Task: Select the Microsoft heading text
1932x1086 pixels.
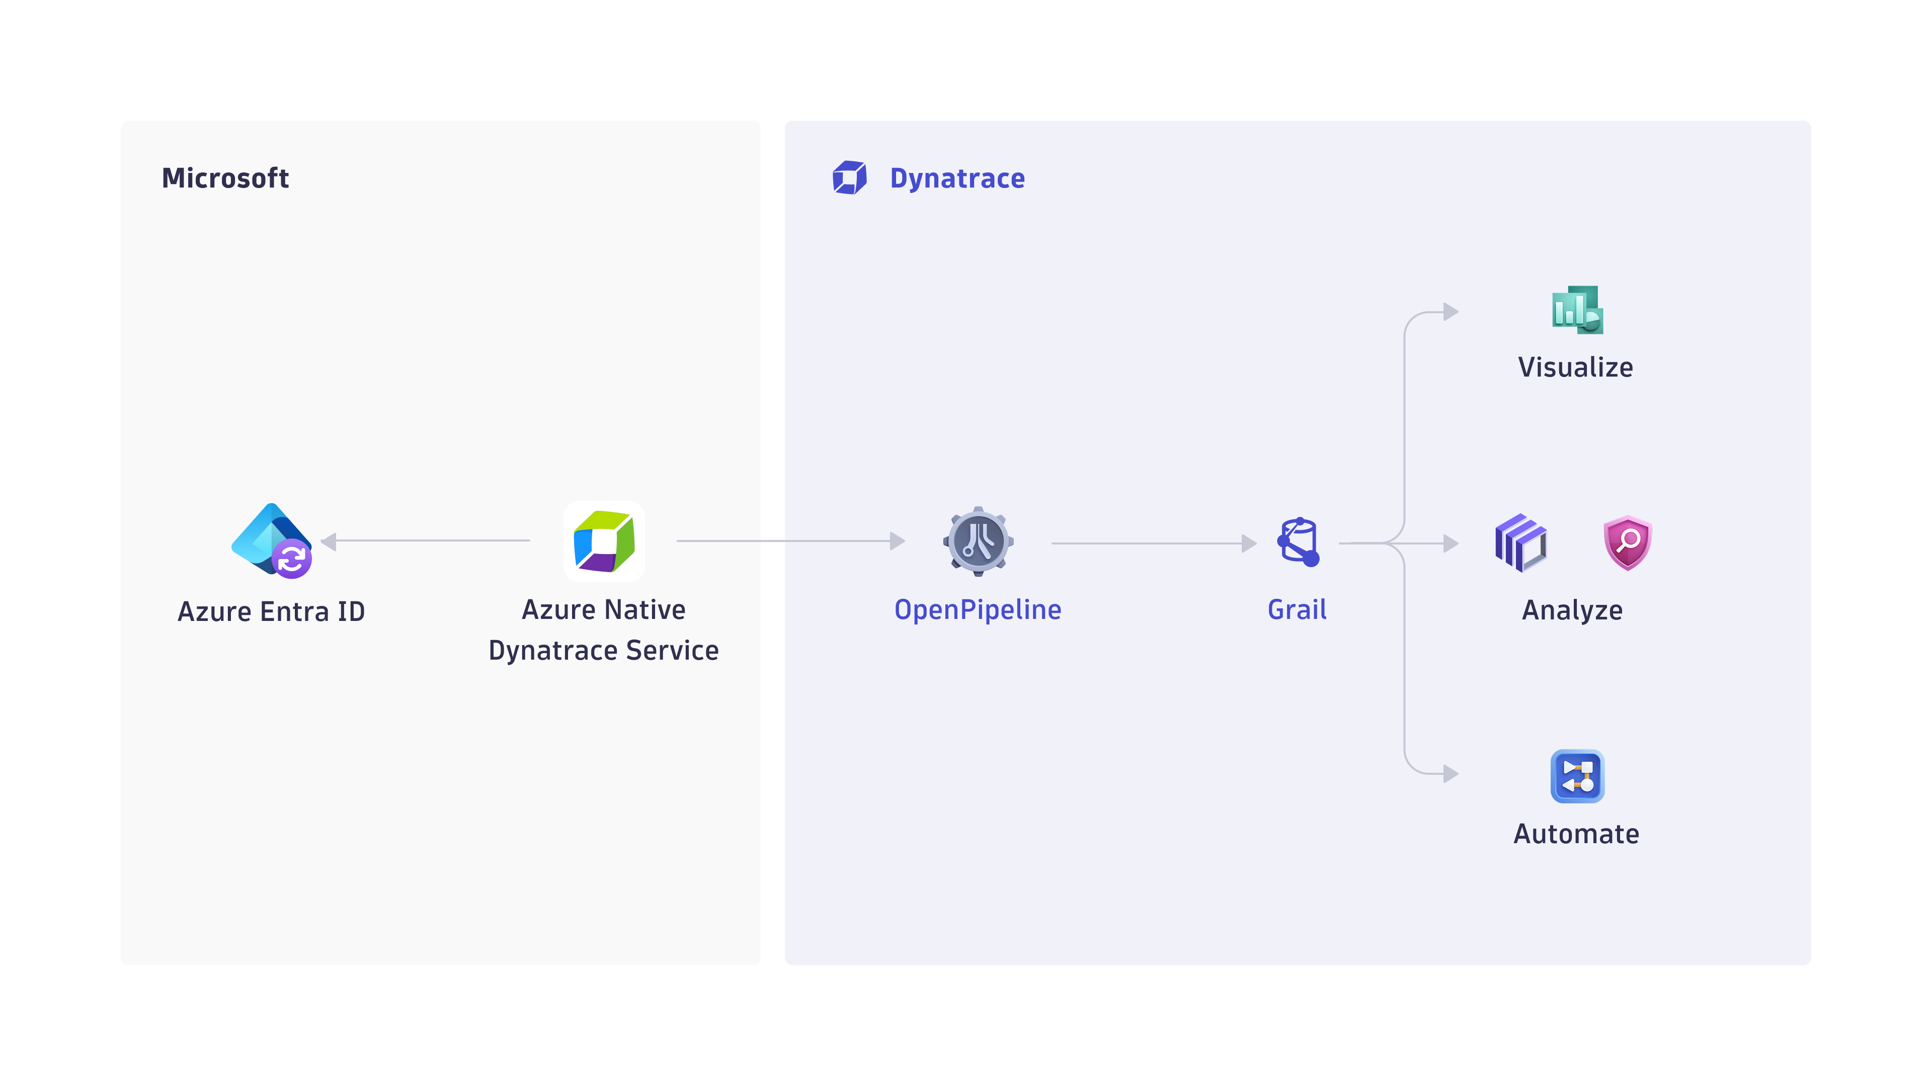Action: (225, 177)
